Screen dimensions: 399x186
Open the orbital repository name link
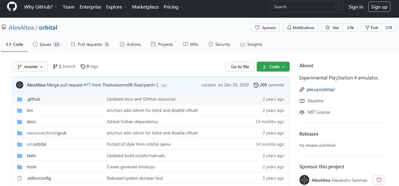click(x=48, y=27)
